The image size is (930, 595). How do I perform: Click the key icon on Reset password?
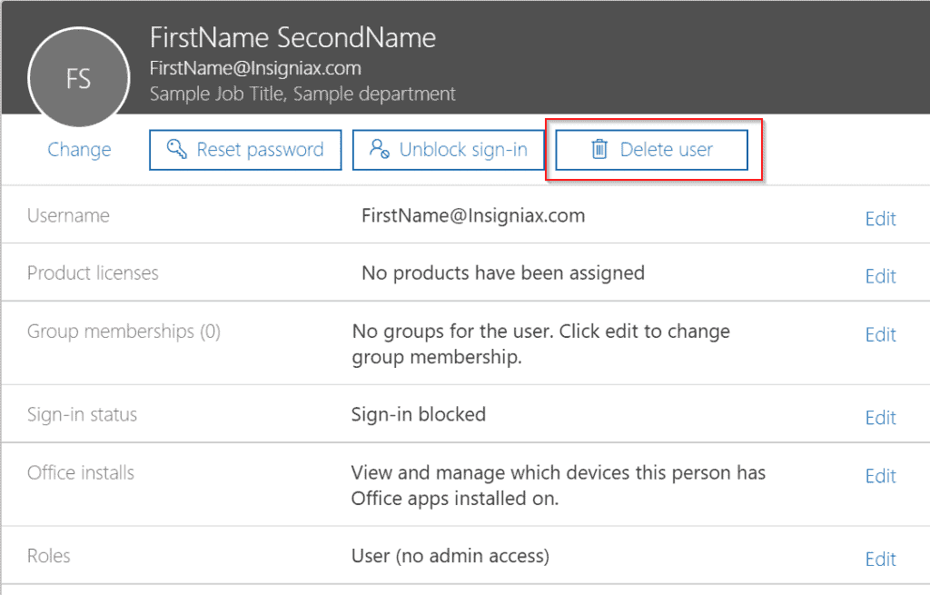coord(177,148)
